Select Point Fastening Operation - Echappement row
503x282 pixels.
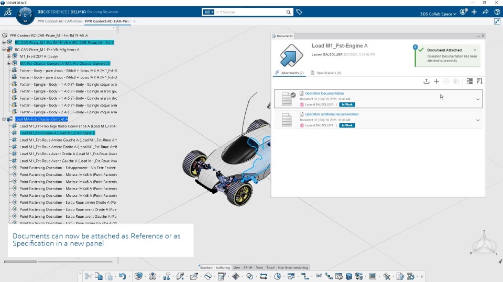pos(68,168)
